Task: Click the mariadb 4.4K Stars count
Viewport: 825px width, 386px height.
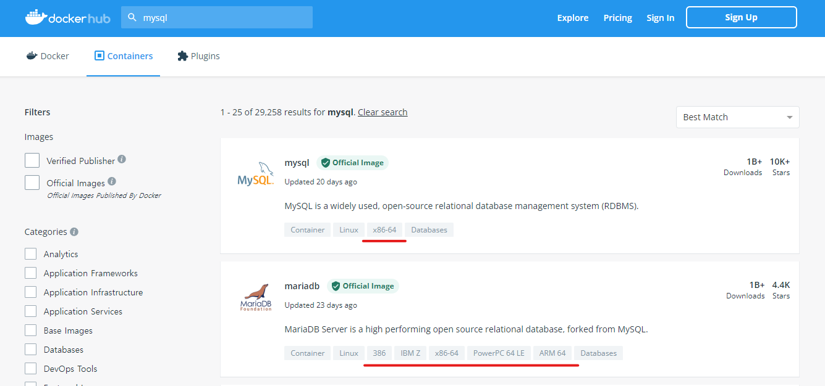Action: click(781, 285)
